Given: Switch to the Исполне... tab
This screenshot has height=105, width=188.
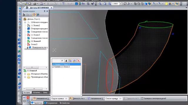Looking at the screenshot, I should point(37,92).
